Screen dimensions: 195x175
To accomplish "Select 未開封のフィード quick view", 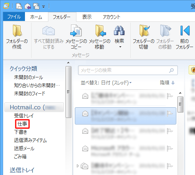I will pos(30,93).
